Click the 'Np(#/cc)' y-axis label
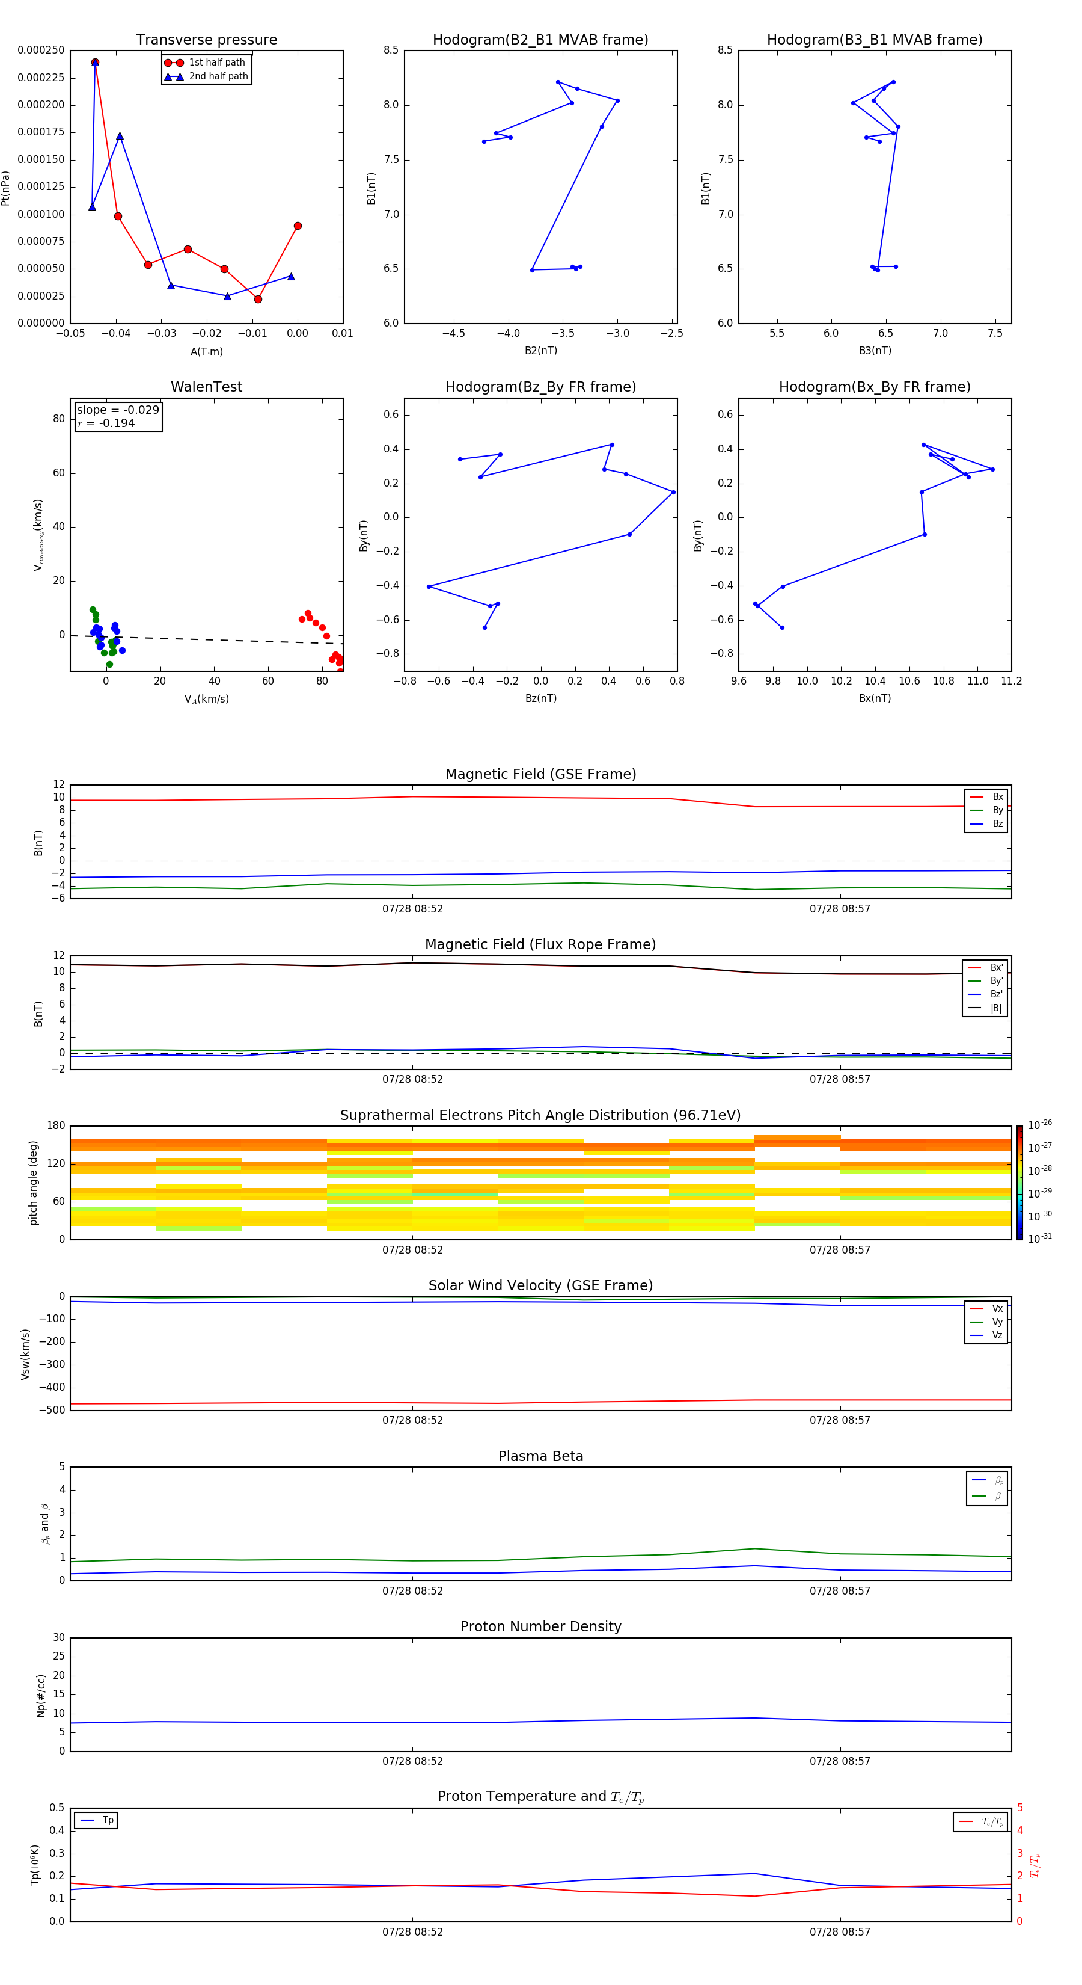1082x1985 pixels. (x=41, y=1695)
